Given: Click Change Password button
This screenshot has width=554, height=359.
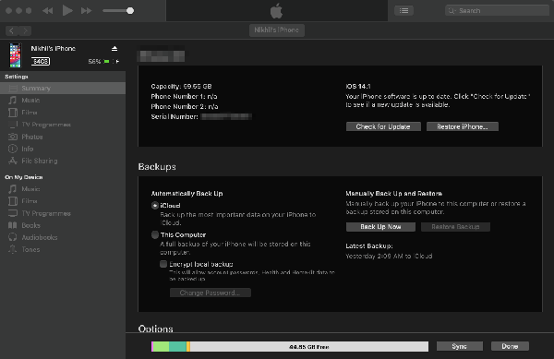Looking at the screenshot, I should (211, 293).
